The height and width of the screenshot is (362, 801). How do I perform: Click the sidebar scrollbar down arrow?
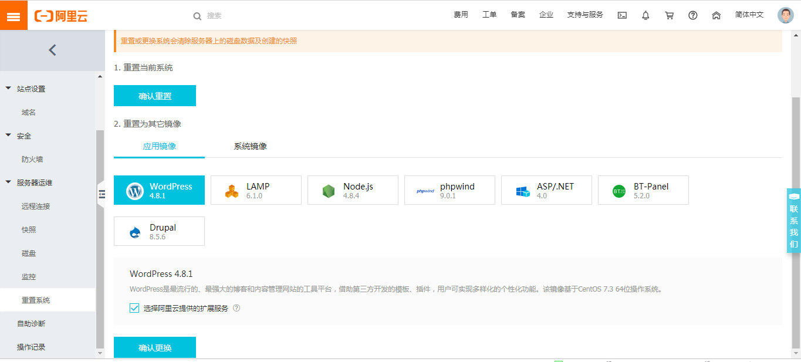point(100,353)
